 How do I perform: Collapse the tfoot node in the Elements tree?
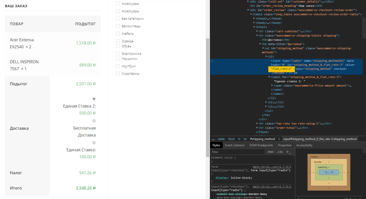point(254,27)
